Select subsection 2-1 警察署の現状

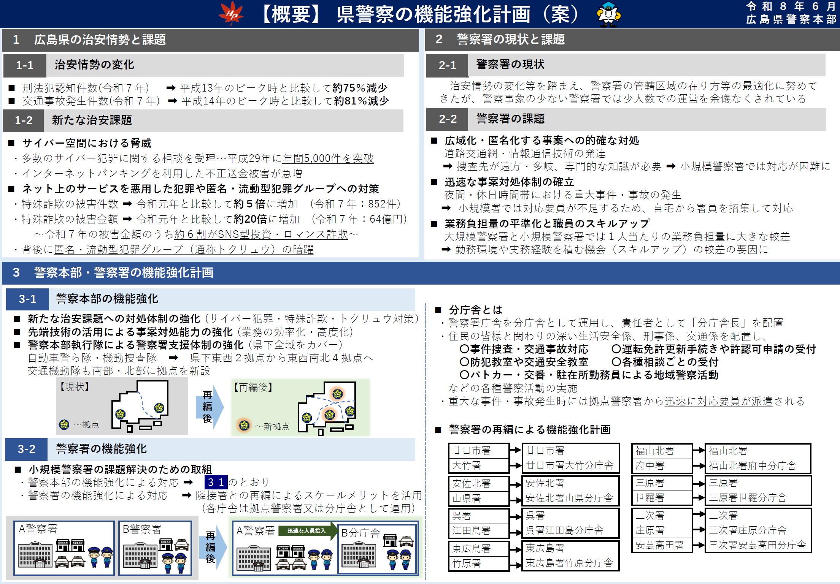coord(626,65)
